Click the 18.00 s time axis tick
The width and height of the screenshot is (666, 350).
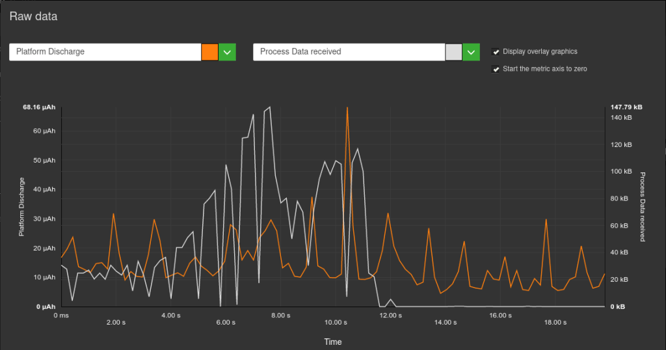pos(555,323)
